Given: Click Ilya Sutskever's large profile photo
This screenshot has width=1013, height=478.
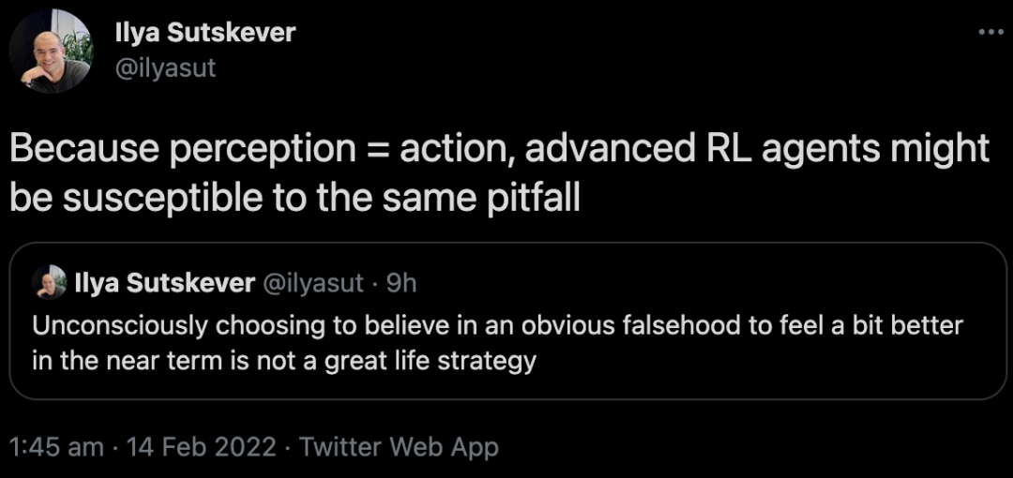Looking at the screenshot, I should tap(51, 51).
